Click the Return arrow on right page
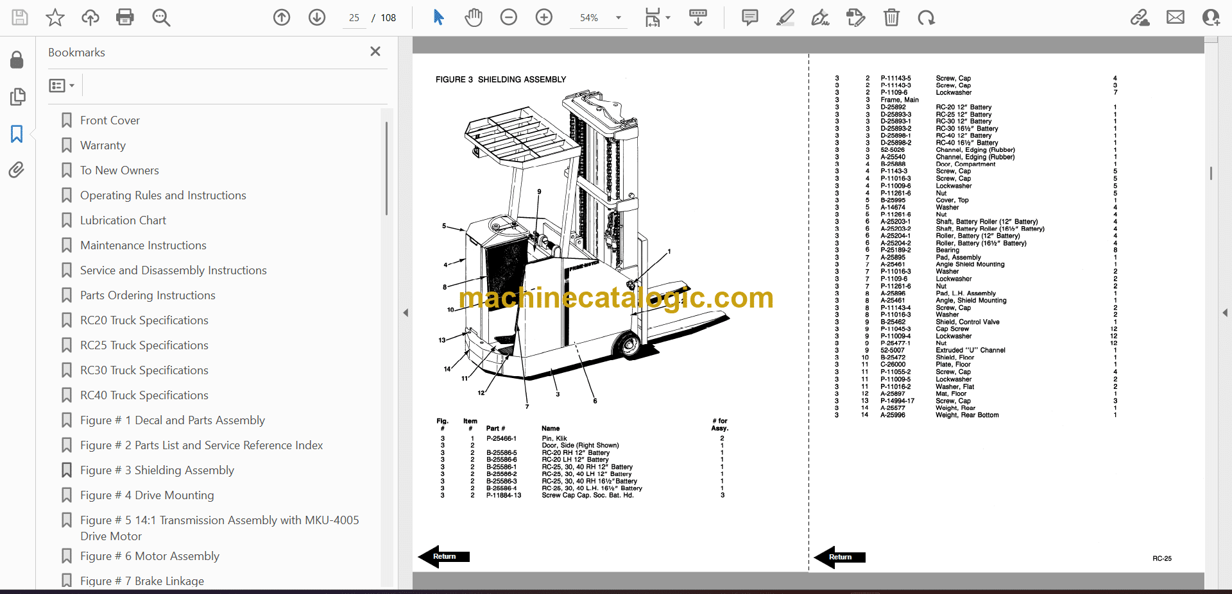This screenshot has height=594, width=1232. tap(839, 557)
